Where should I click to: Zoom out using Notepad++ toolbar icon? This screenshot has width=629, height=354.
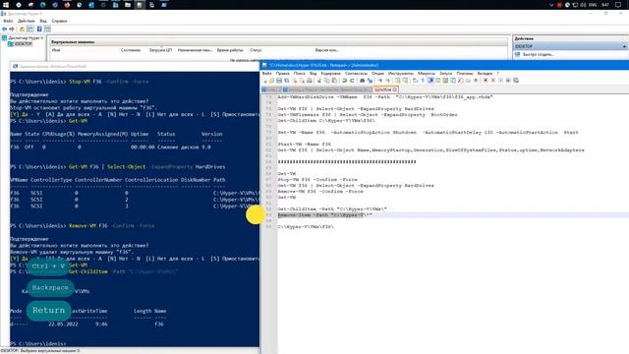click(x=388, y=81)
